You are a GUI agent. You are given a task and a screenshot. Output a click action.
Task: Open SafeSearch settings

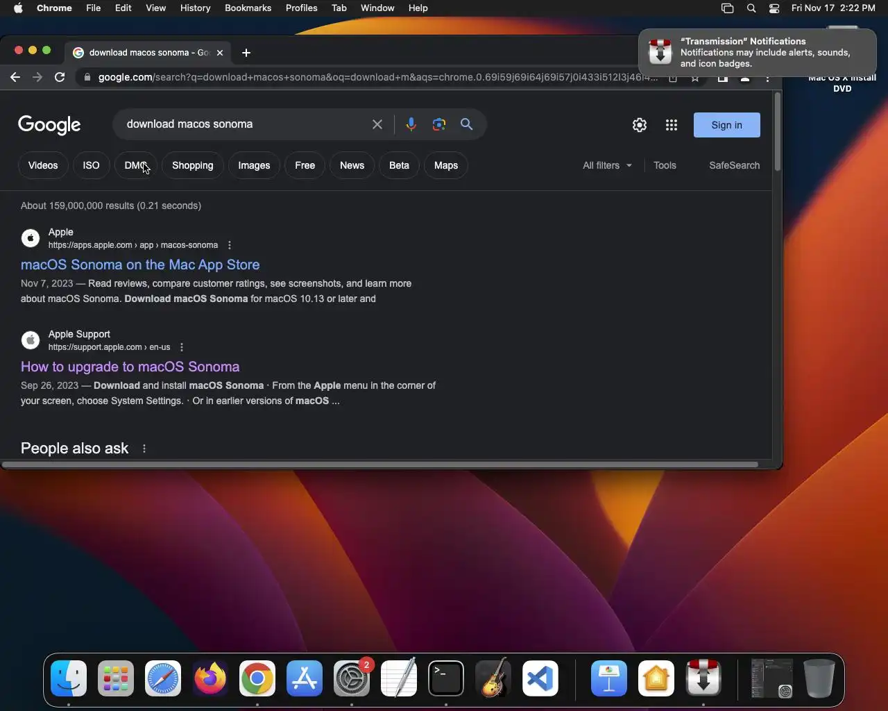[x=734, y=165]
